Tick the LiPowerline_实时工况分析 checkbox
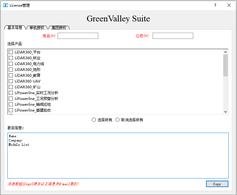Image resolution: width=237 pixels, height=195 pixels. coord(11,93)
